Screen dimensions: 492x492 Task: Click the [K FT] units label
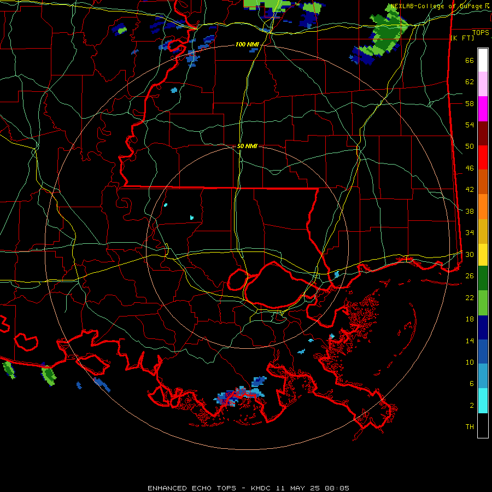[462, 38]
